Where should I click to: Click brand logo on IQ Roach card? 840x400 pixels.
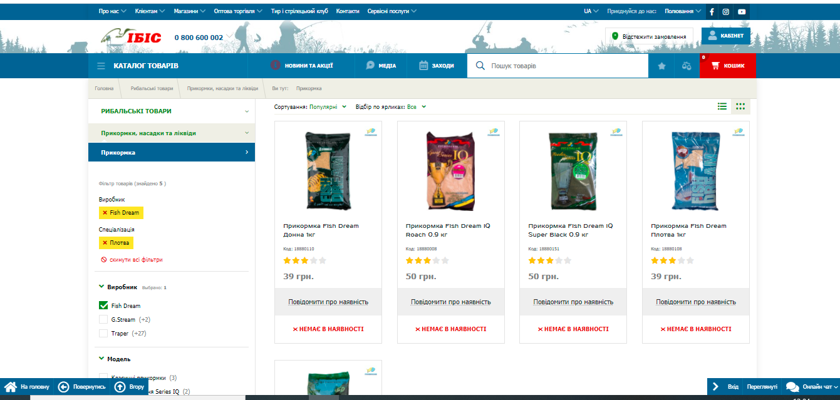pos(493,131)
